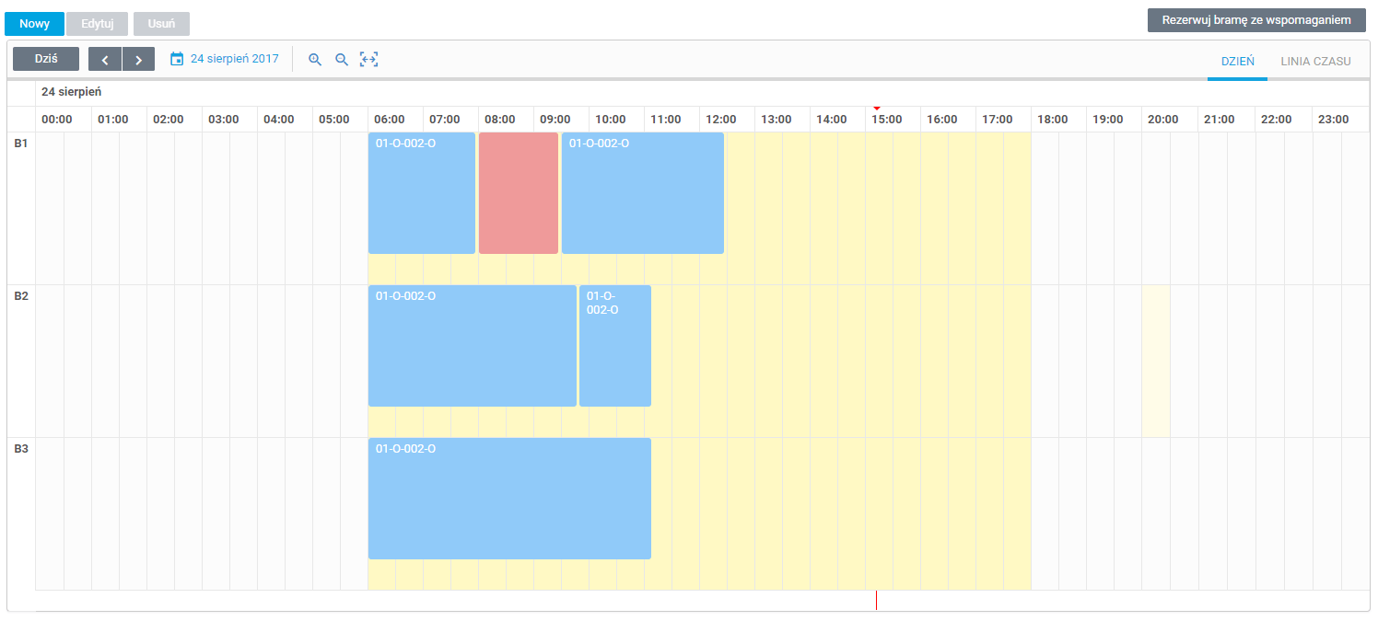
Task: Jump to today with Dziś button
Action: [x=46, y=59]
